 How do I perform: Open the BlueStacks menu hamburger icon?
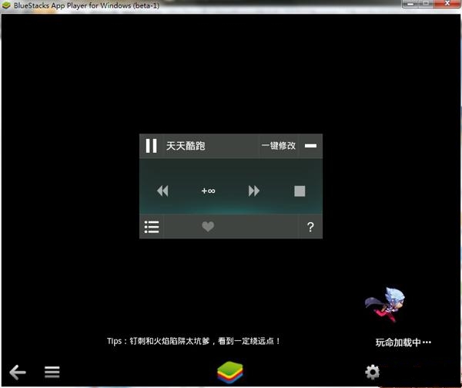(52, 372)
